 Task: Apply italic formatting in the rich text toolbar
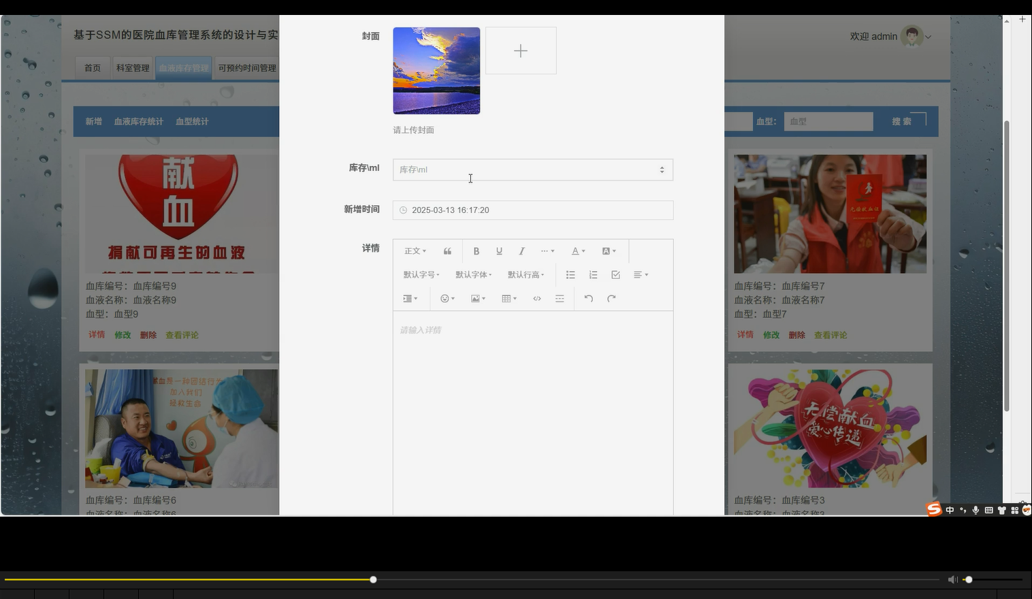coord(521,250)
